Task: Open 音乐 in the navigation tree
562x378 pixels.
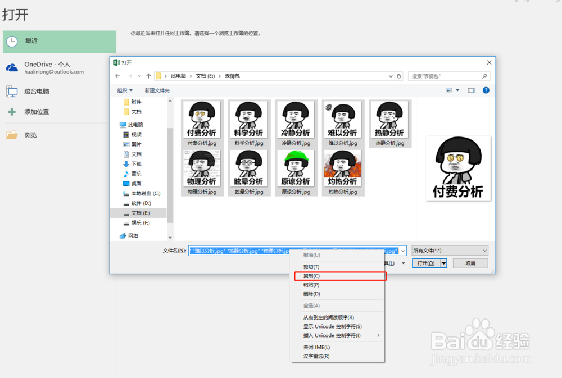Action: pos(132,174)
